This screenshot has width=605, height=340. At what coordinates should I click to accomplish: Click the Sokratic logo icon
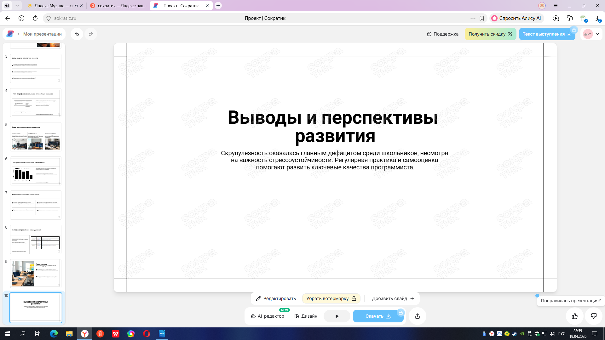[10, 34]
